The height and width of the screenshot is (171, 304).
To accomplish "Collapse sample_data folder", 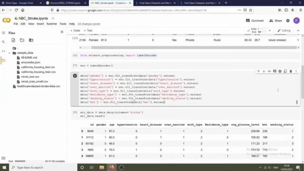I will point(9,53).
